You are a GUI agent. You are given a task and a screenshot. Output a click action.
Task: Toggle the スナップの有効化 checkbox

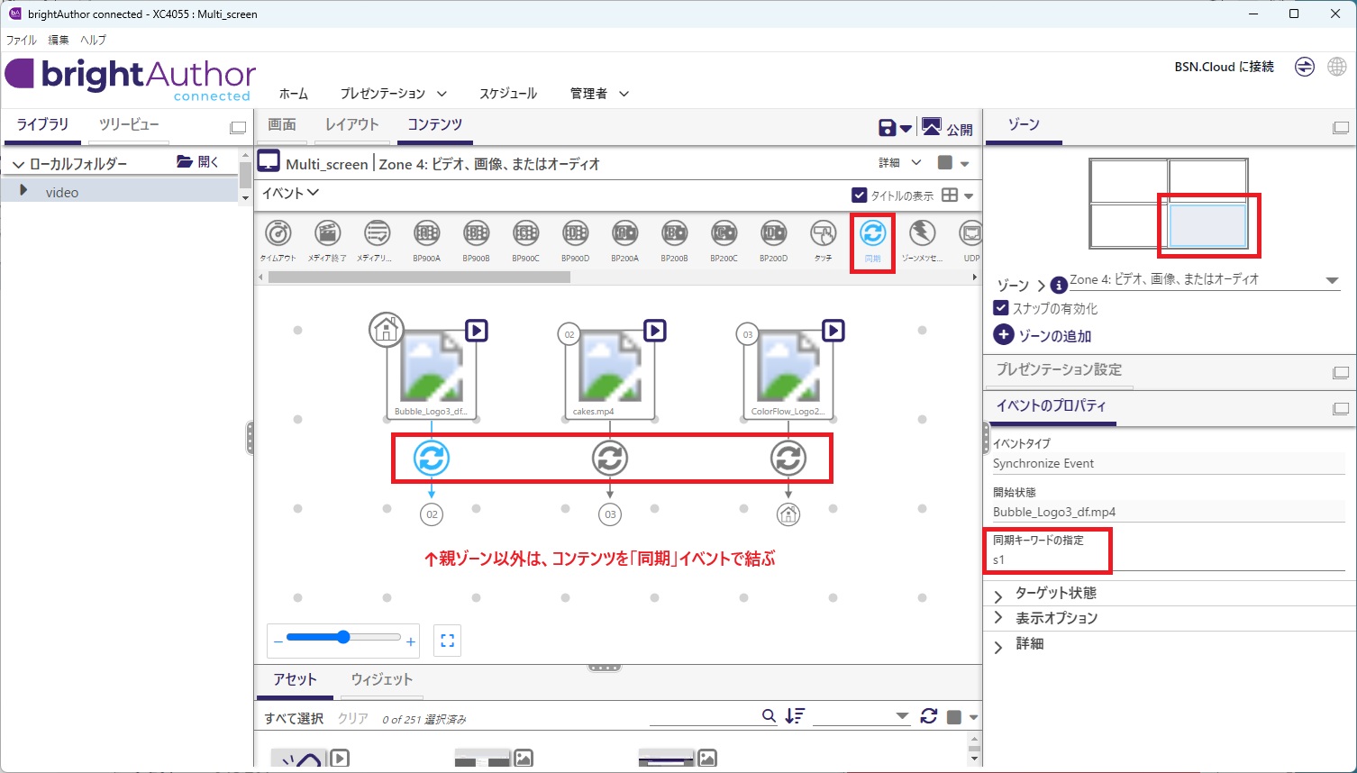(1000, 308)
